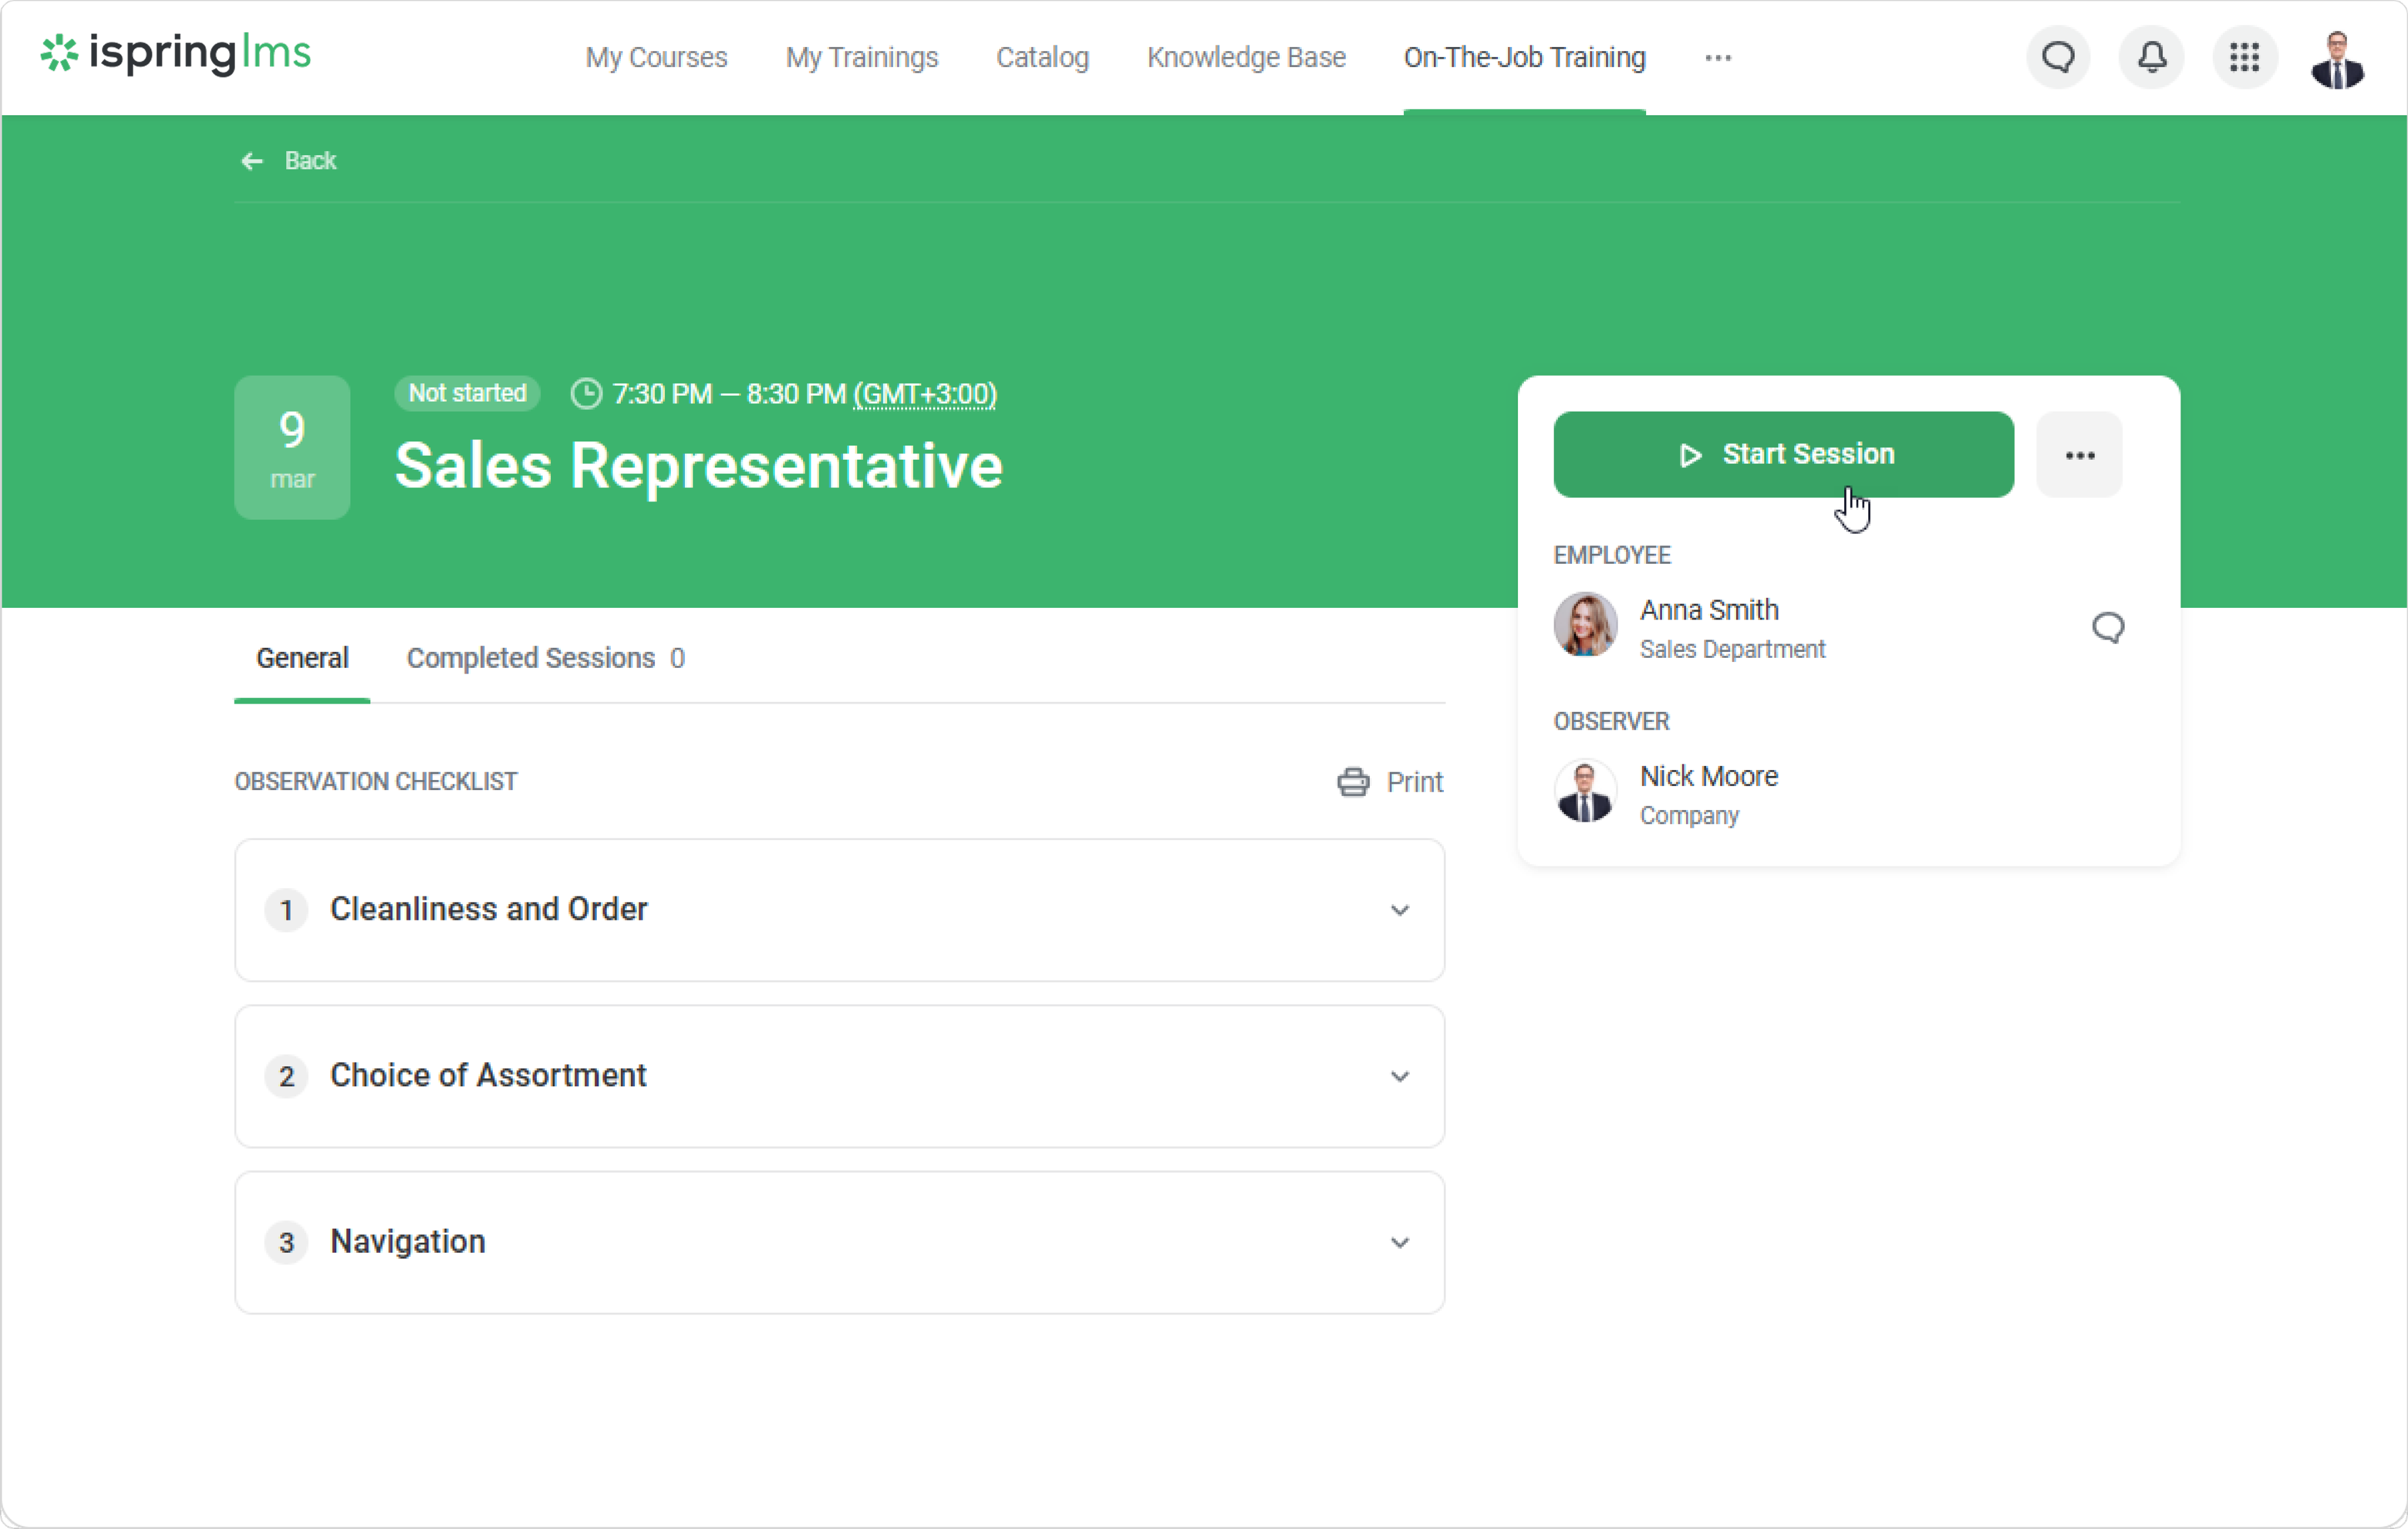
Task: Open the notifications bell
Action: coord(2151,58)
